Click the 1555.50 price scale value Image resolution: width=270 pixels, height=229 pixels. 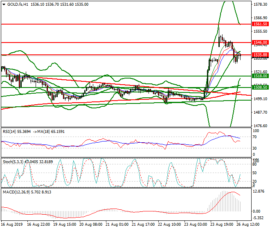click(260, 31)
